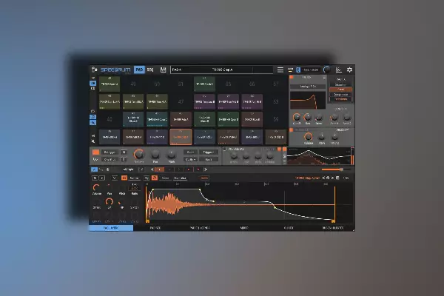Toggle the Filter module power button

point(292,77)
